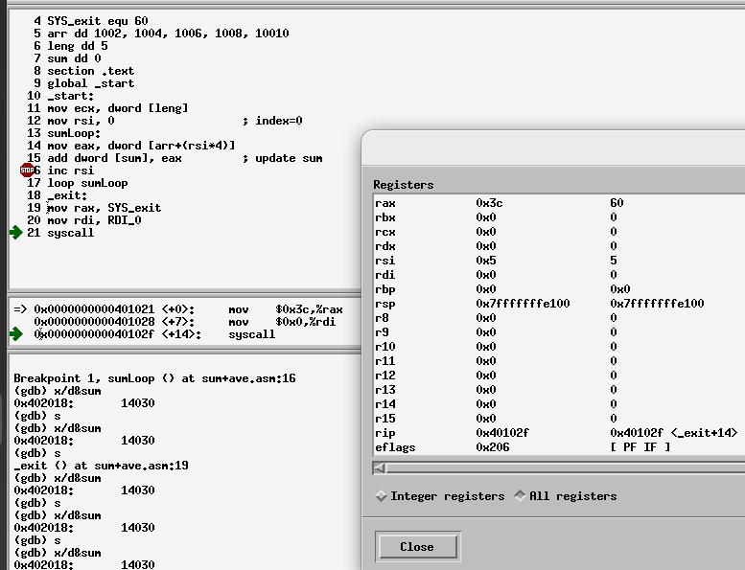Click disassembly address 0x0000000000401028
This screenshot has height=570, width=745.
tap(94, 322)
